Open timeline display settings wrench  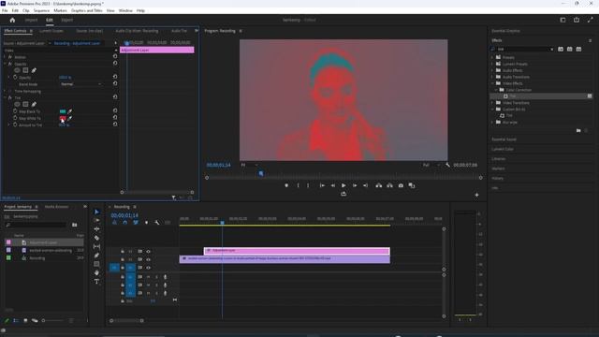(x=157, y=223)
